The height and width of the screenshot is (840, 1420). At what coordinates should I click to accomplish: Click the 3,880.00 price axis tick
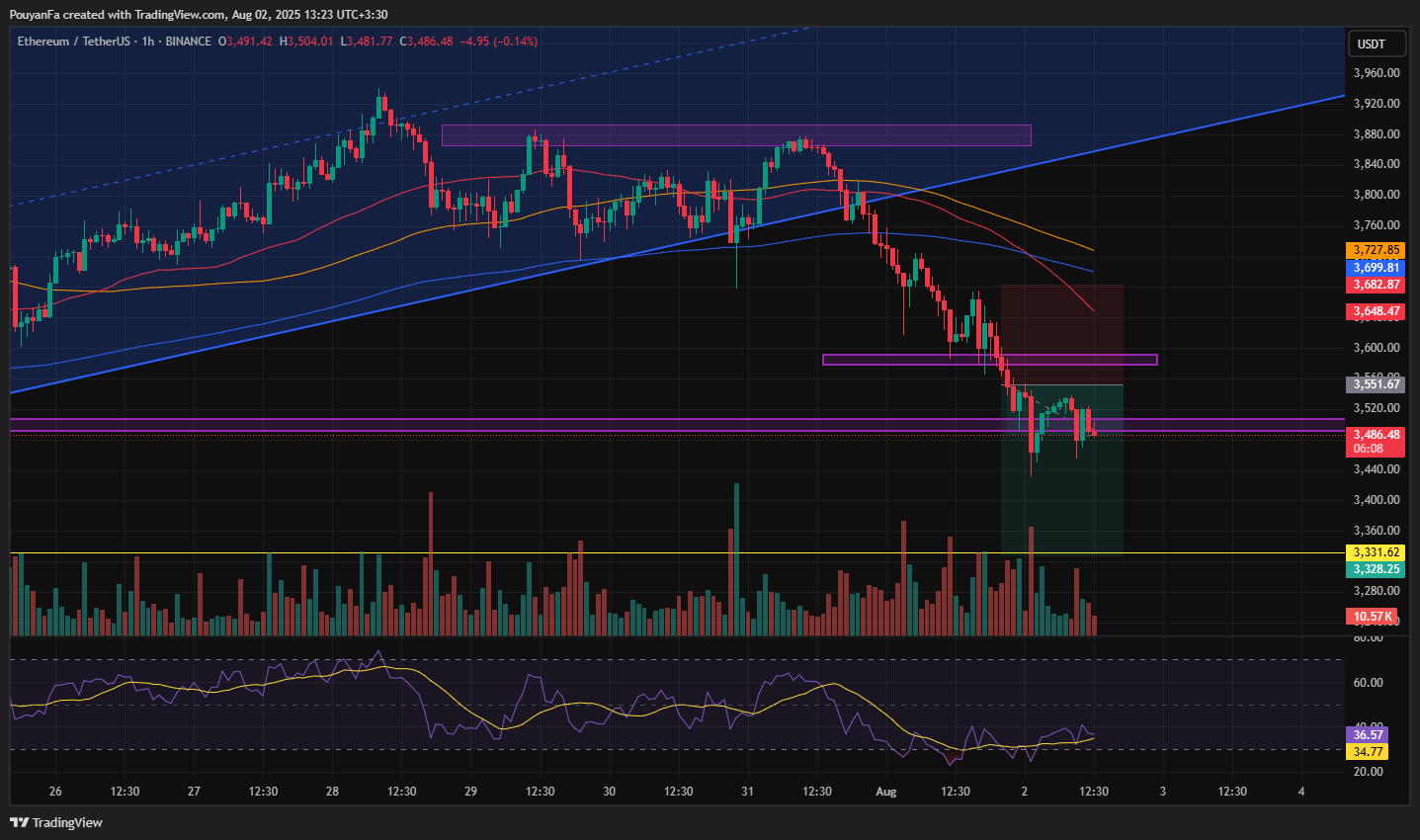[x=1377, y=134]
